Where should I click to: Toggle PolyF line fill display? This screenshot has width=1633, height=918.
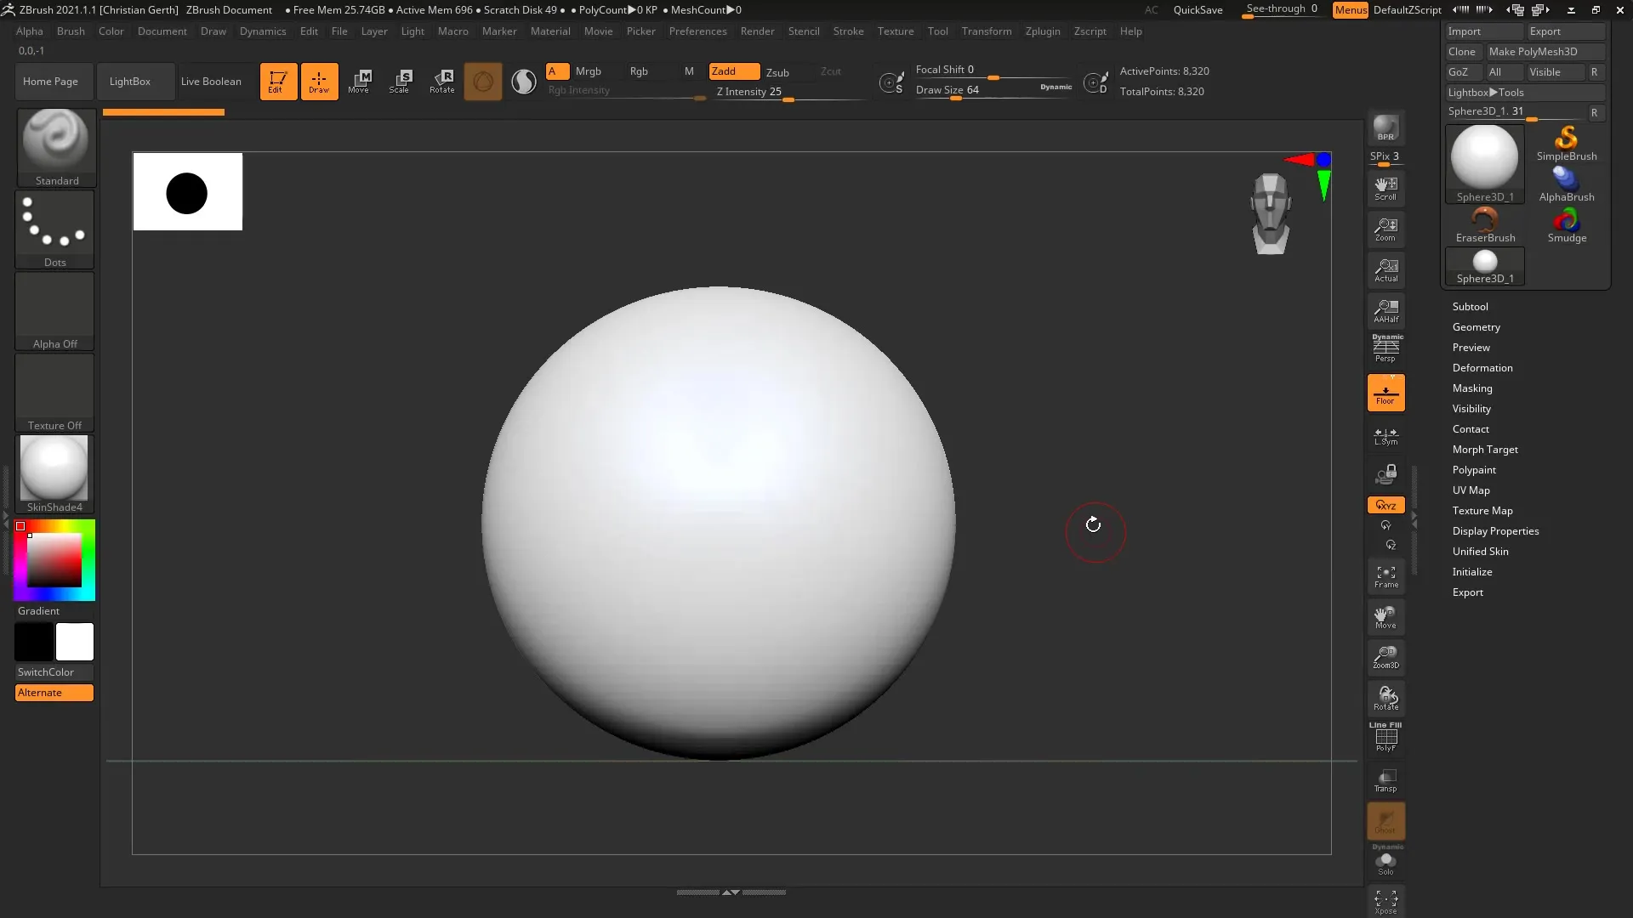point(1385,738)
